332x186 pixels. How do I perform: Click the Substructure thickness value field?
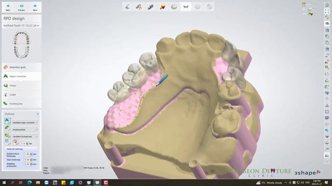(x=28, y=154)
